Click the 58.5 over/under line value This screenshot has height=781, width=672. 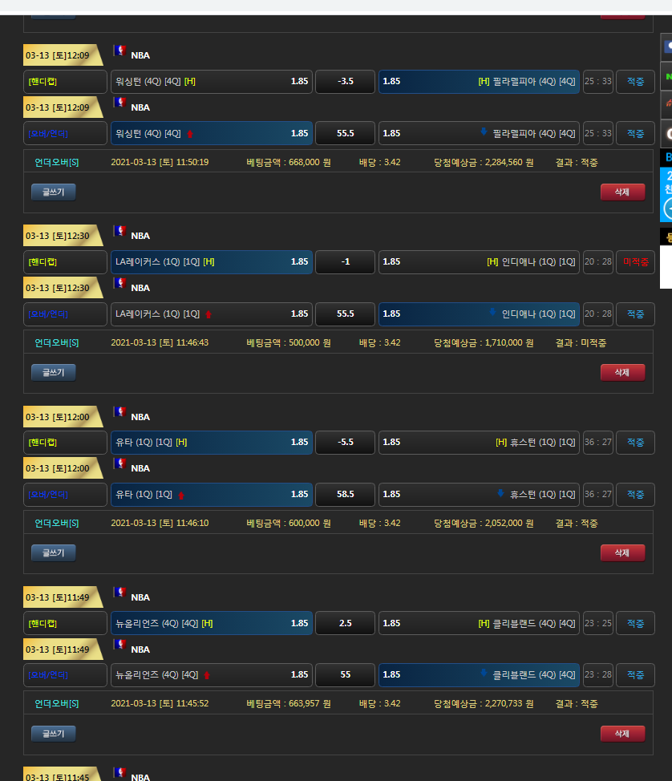point(345,495)
